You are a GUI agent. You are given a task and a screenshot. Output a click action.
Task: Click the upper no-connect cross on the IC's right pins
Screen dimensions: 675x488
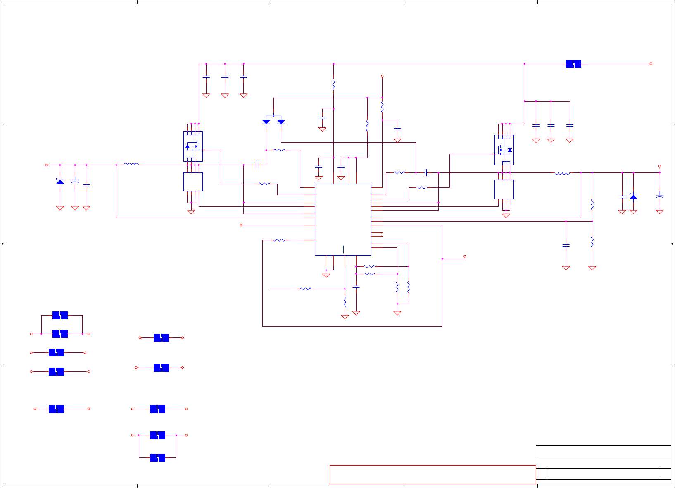tap(382, 233)
